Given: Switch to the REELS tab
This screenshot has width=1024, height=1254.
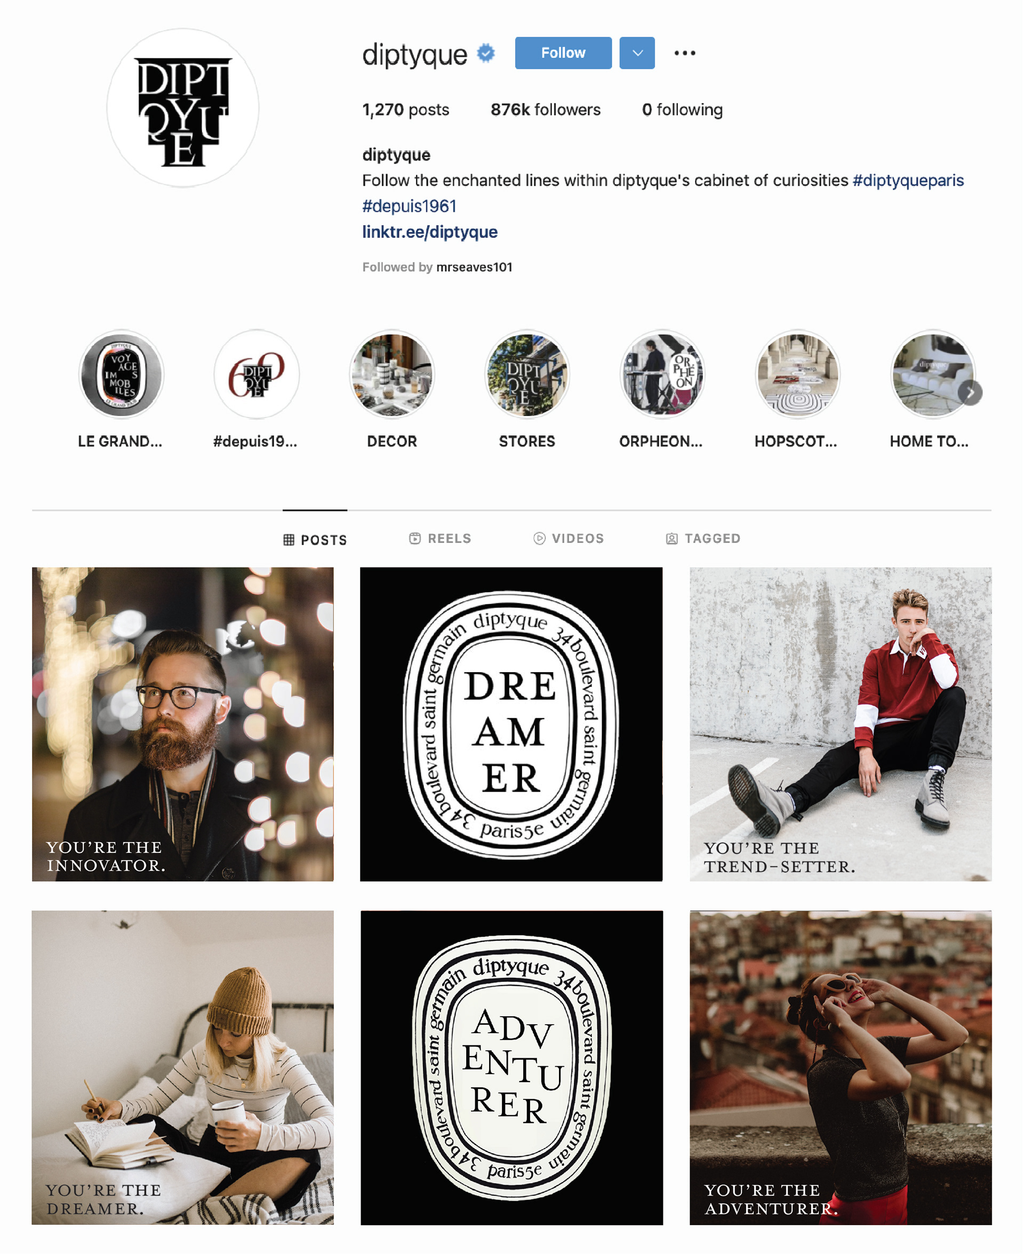Looking at the screenshot, I should click(x=440, y=539).
